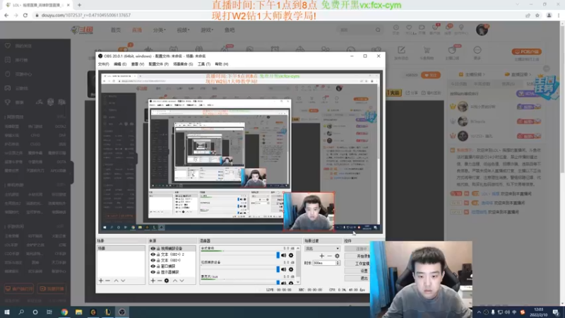
Task: Switch to OBS via its taskbar icon
Action: (121, 312)
